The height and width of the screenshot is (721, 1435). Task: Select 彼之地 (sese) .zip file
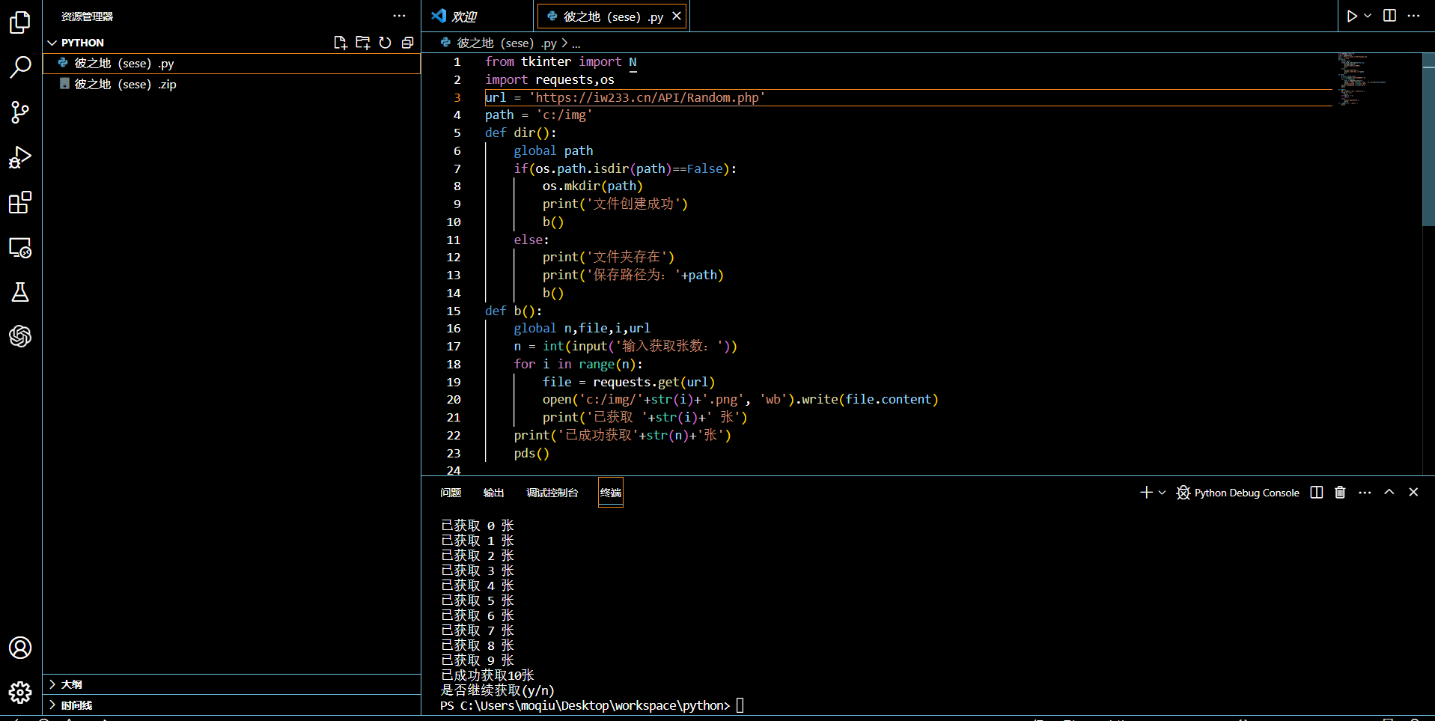click(x=231, y=85)
